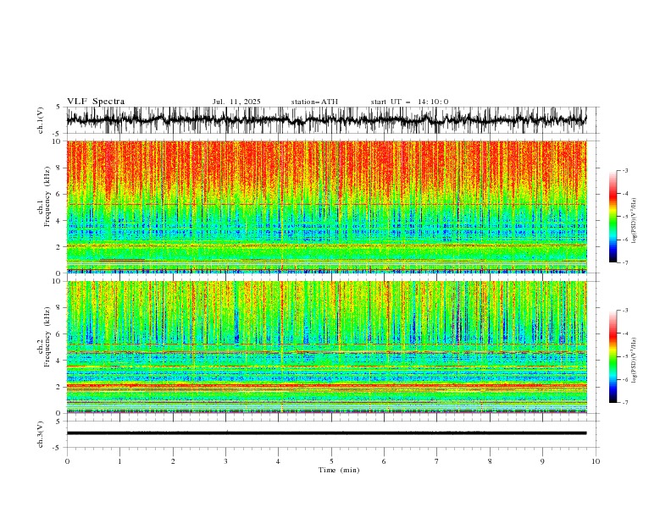671x518 pixels.
Task: Click time axis tick label "6"
Action: click(x=385, y=461)
